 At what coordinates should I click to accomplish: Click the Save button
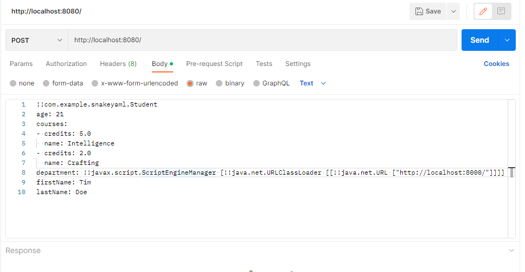tap(428, 11)
